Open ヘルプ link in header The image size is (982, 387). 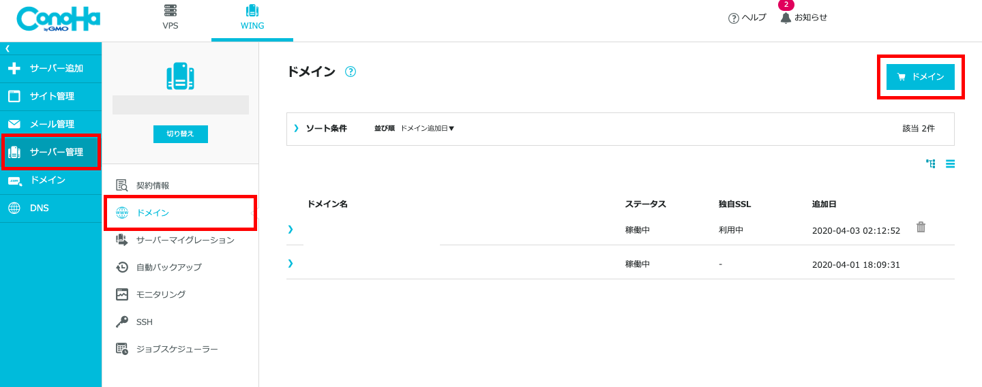(x=747, y=18)
